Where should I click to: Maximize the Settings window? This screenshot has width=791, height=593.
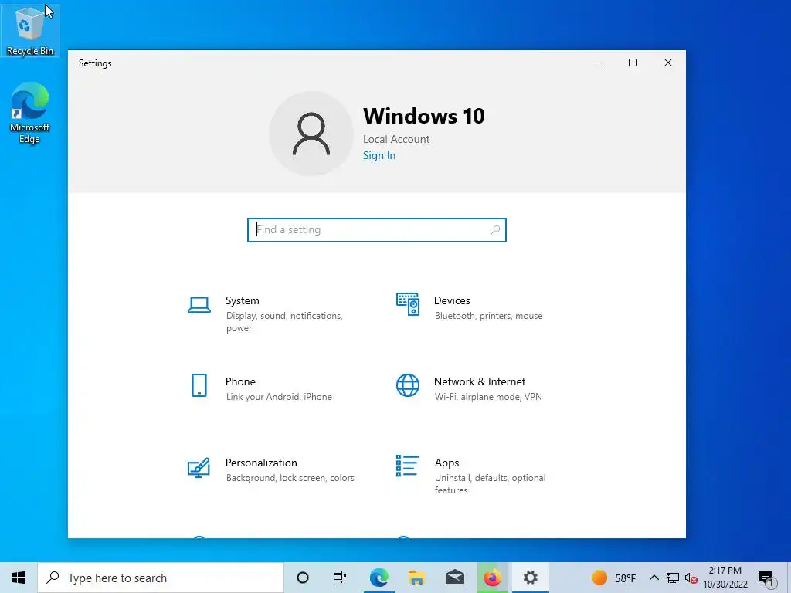point(633,63)
